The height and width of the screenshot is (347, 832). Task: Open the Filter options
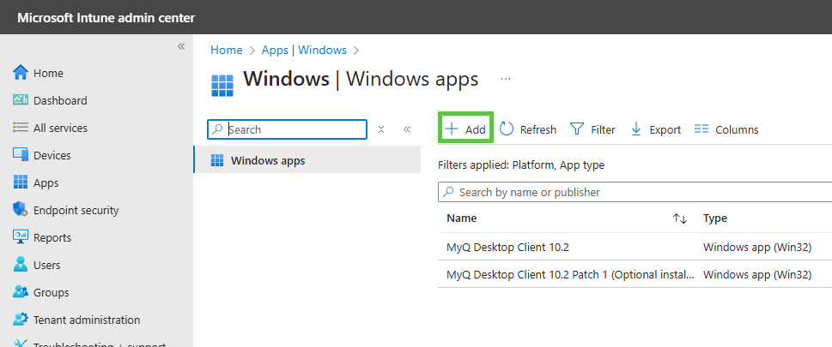(x=592, y=129)
